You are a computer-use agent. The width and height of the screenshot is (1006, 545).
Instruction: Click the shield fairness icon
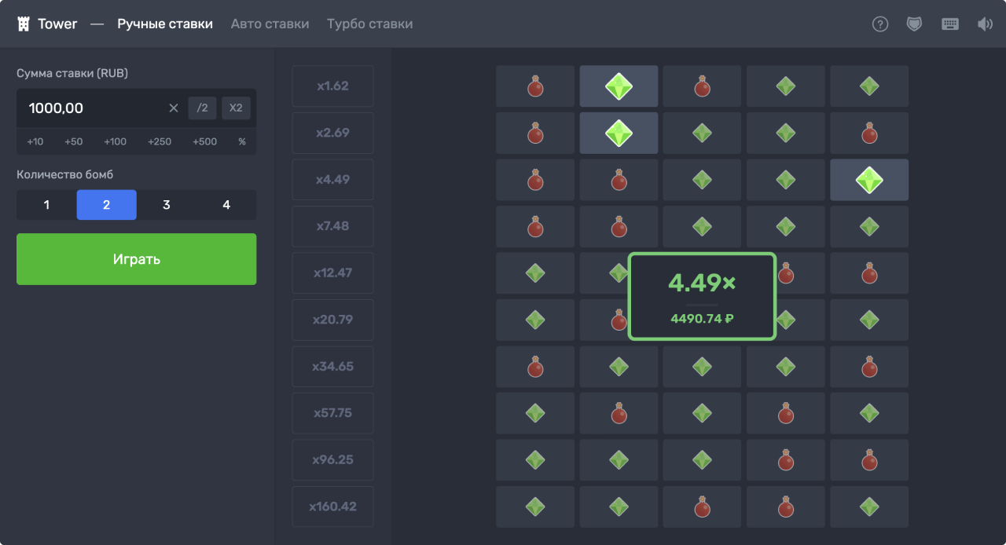(x=914, y=24)
